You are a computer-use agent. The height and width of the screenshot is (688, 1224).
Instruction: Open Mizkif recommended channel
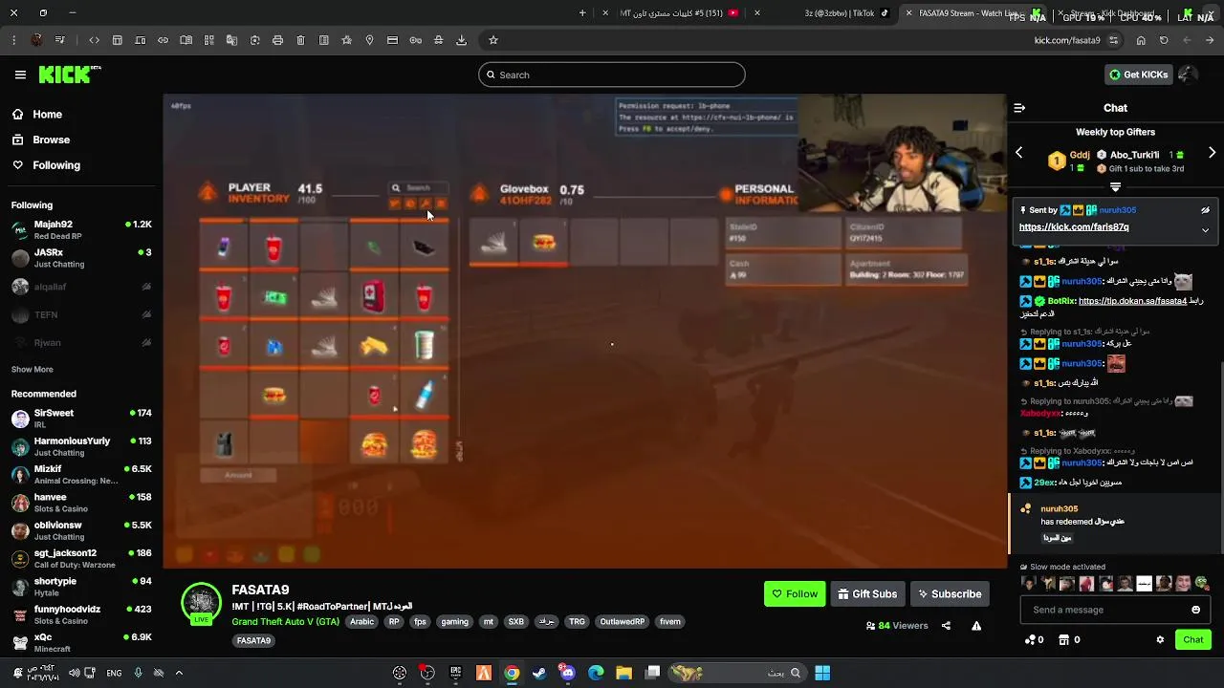80,474
